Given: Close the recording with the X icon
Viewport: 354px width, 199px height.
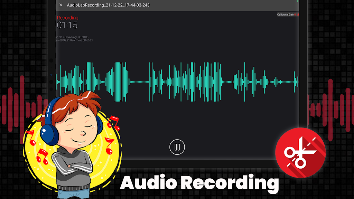Looking at the screenshot, I should click(61, 5).
